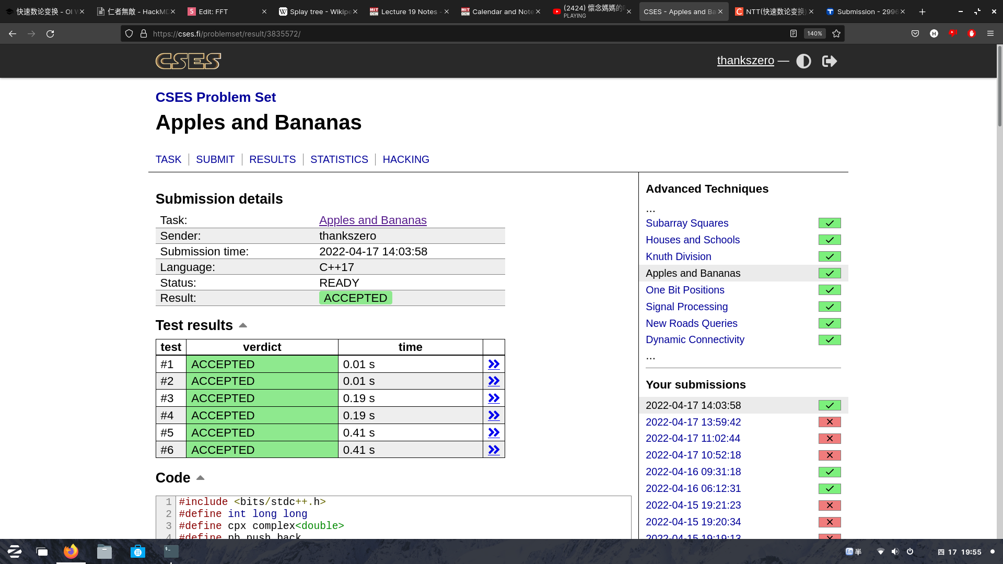
Task: Bookmark this page with star icon
Action: [836, 33]
